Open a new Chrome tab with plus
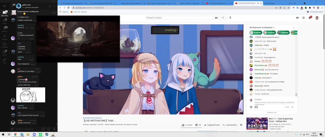This screenshot has height=137, width=325. [295, 3]
